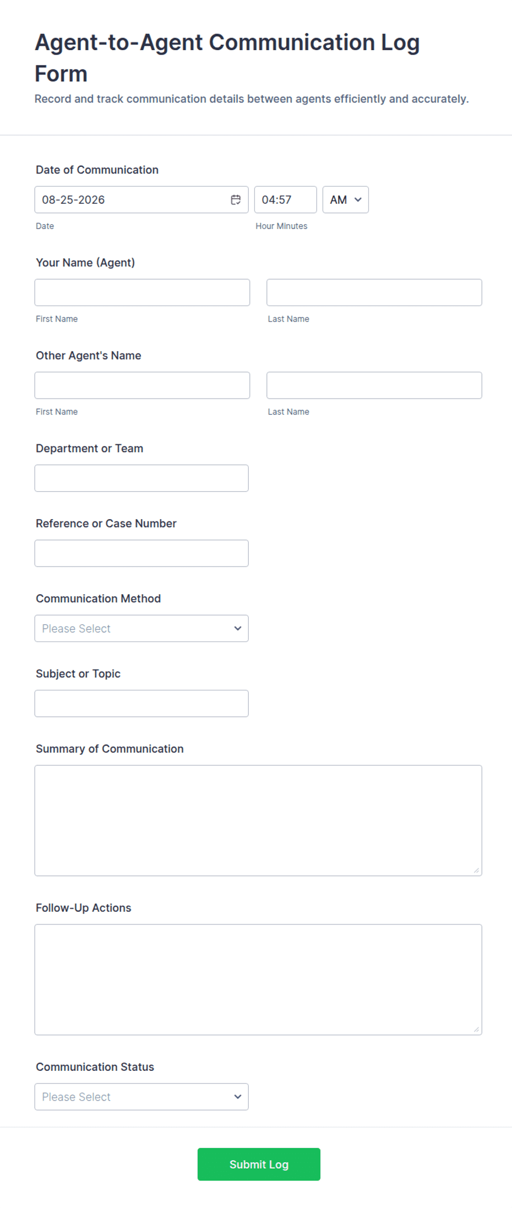
Task: Focus the Hour Minutes time field
Action: [285, 200]
